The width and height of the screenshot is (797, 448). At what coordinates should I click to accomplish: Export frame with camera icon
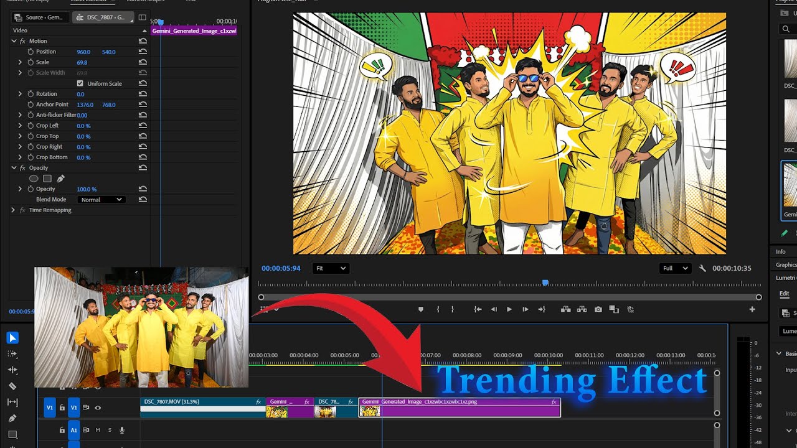coord(598,309)
